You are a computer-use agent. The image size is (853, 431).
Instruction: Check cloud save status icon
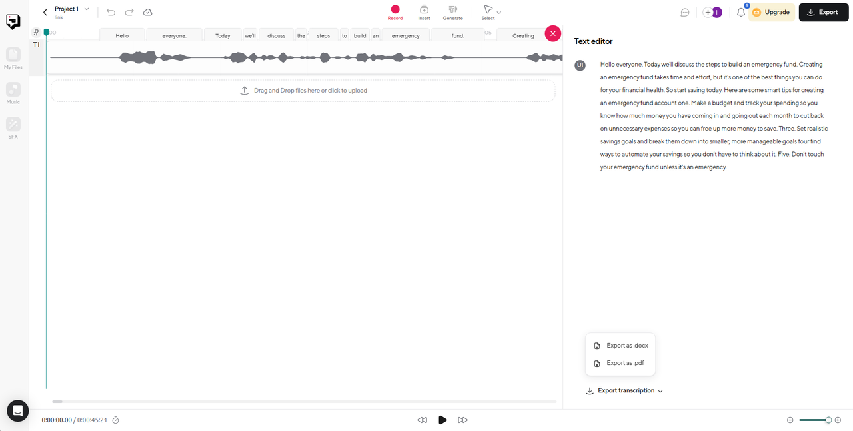point(148,12)
